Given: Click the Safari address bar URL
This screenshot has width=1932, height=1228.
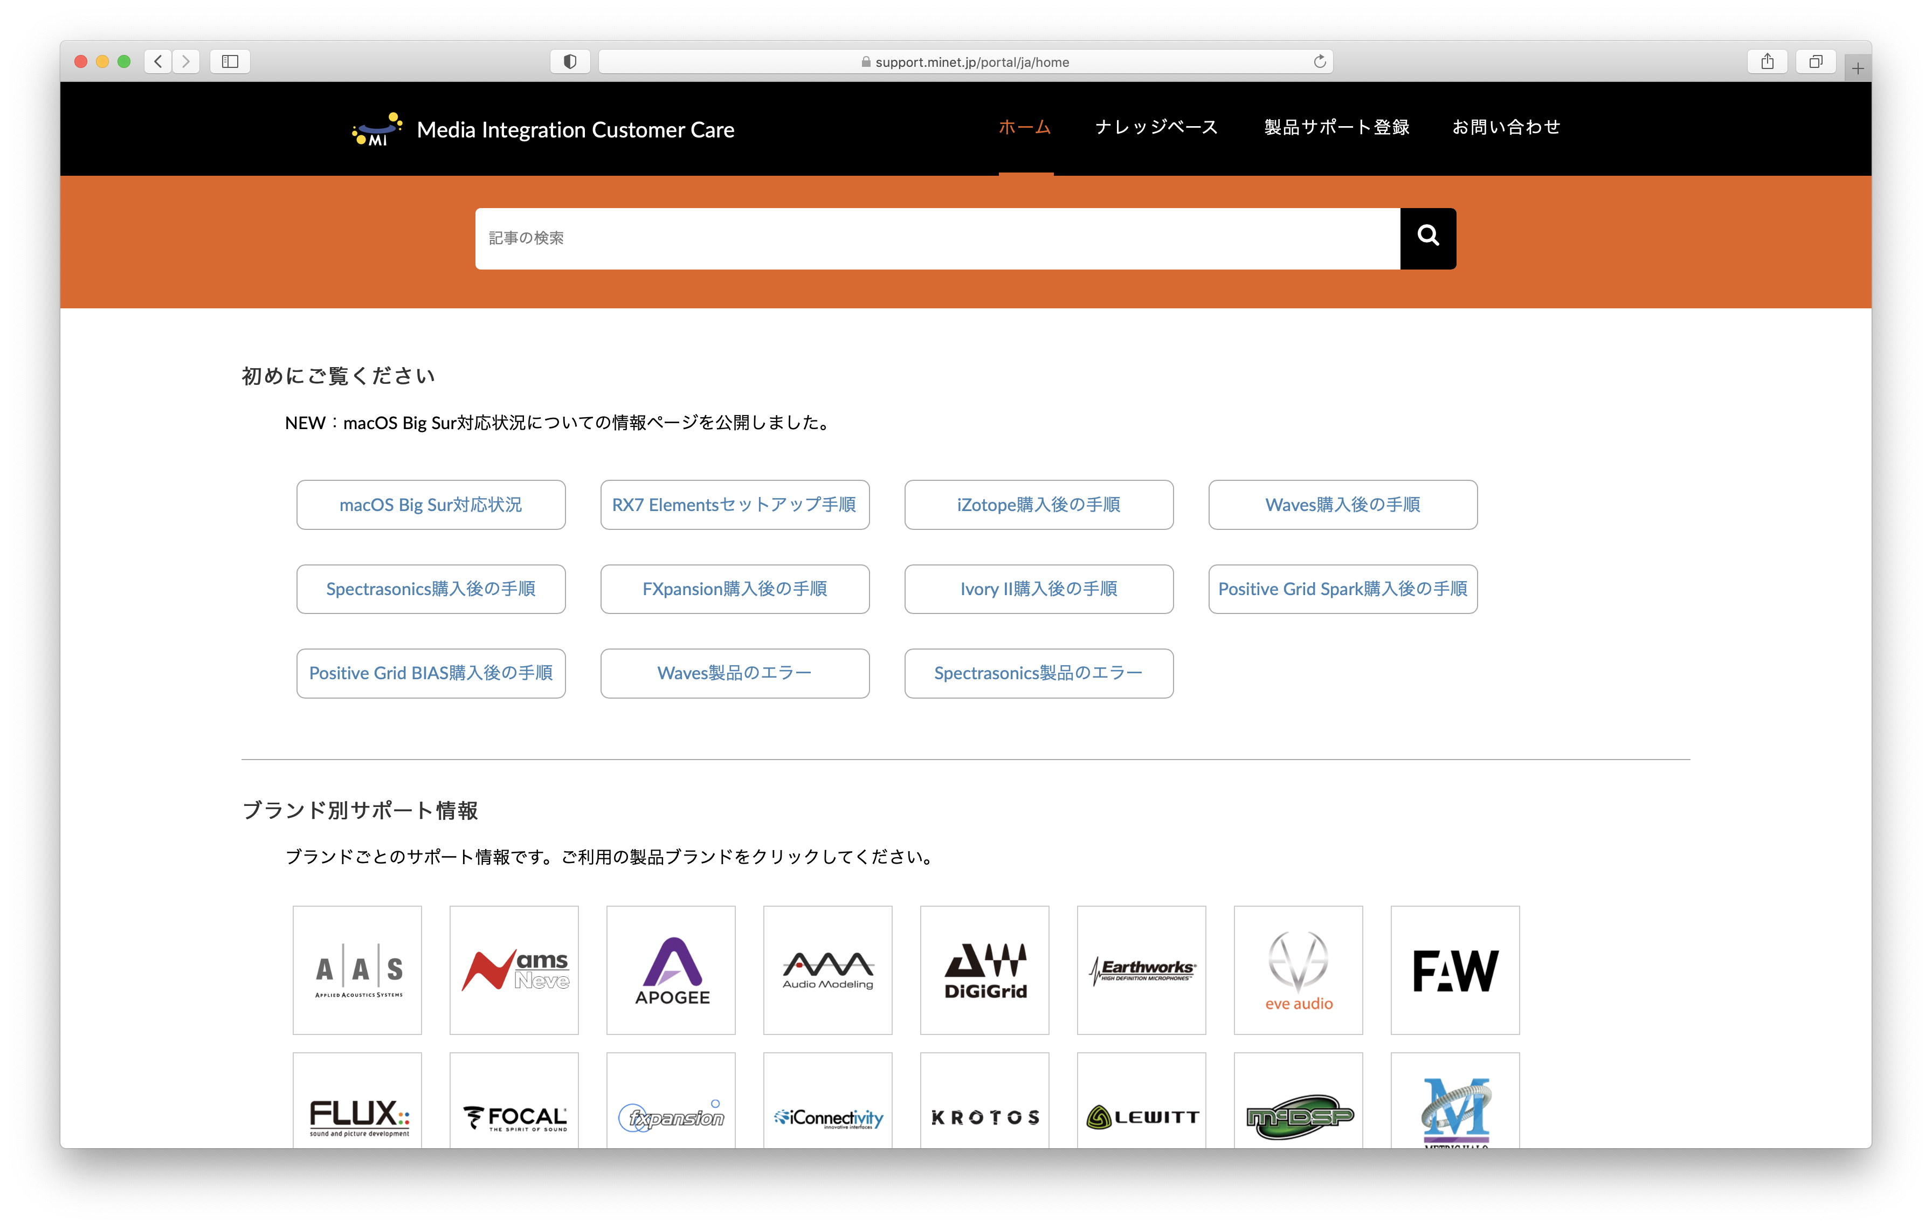Looking at the screenshot, I should point(965,62).
